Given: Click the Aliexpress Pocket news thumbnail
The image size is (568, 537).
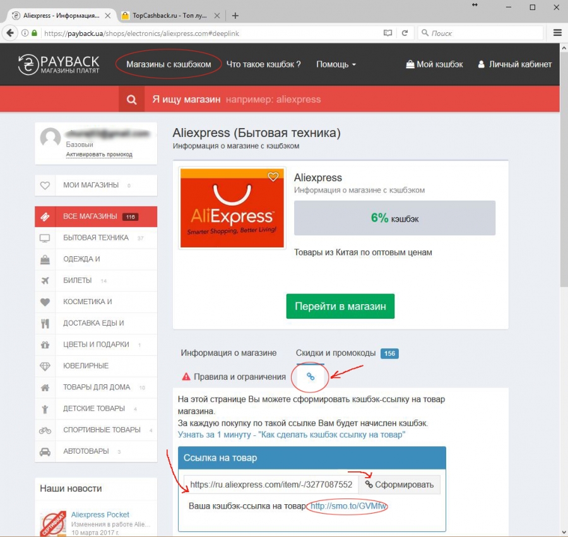Looking at the screenshot, I should click(53, 523).
